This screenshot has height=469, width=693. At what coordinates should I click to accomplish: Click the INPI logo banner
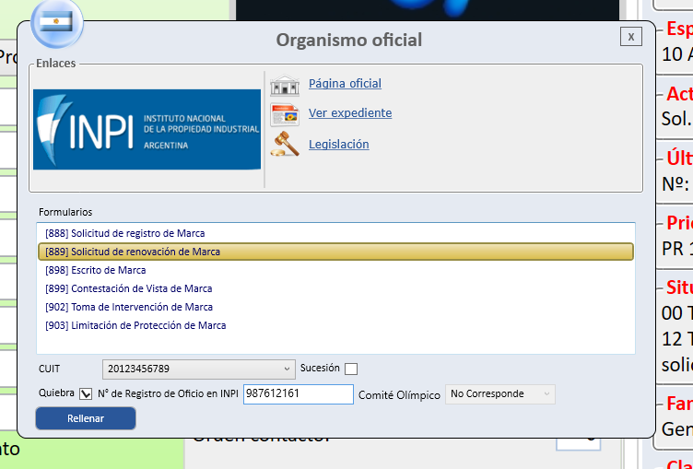point(147,130)
